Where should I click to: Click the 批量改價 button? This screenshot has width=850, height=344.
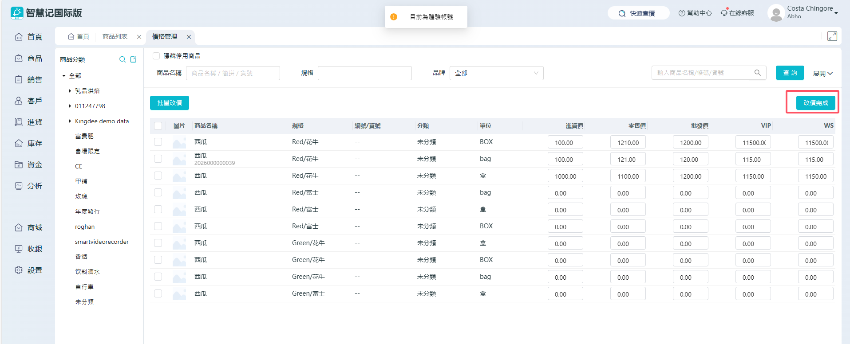pyautogui.click(x=170, y=103)
